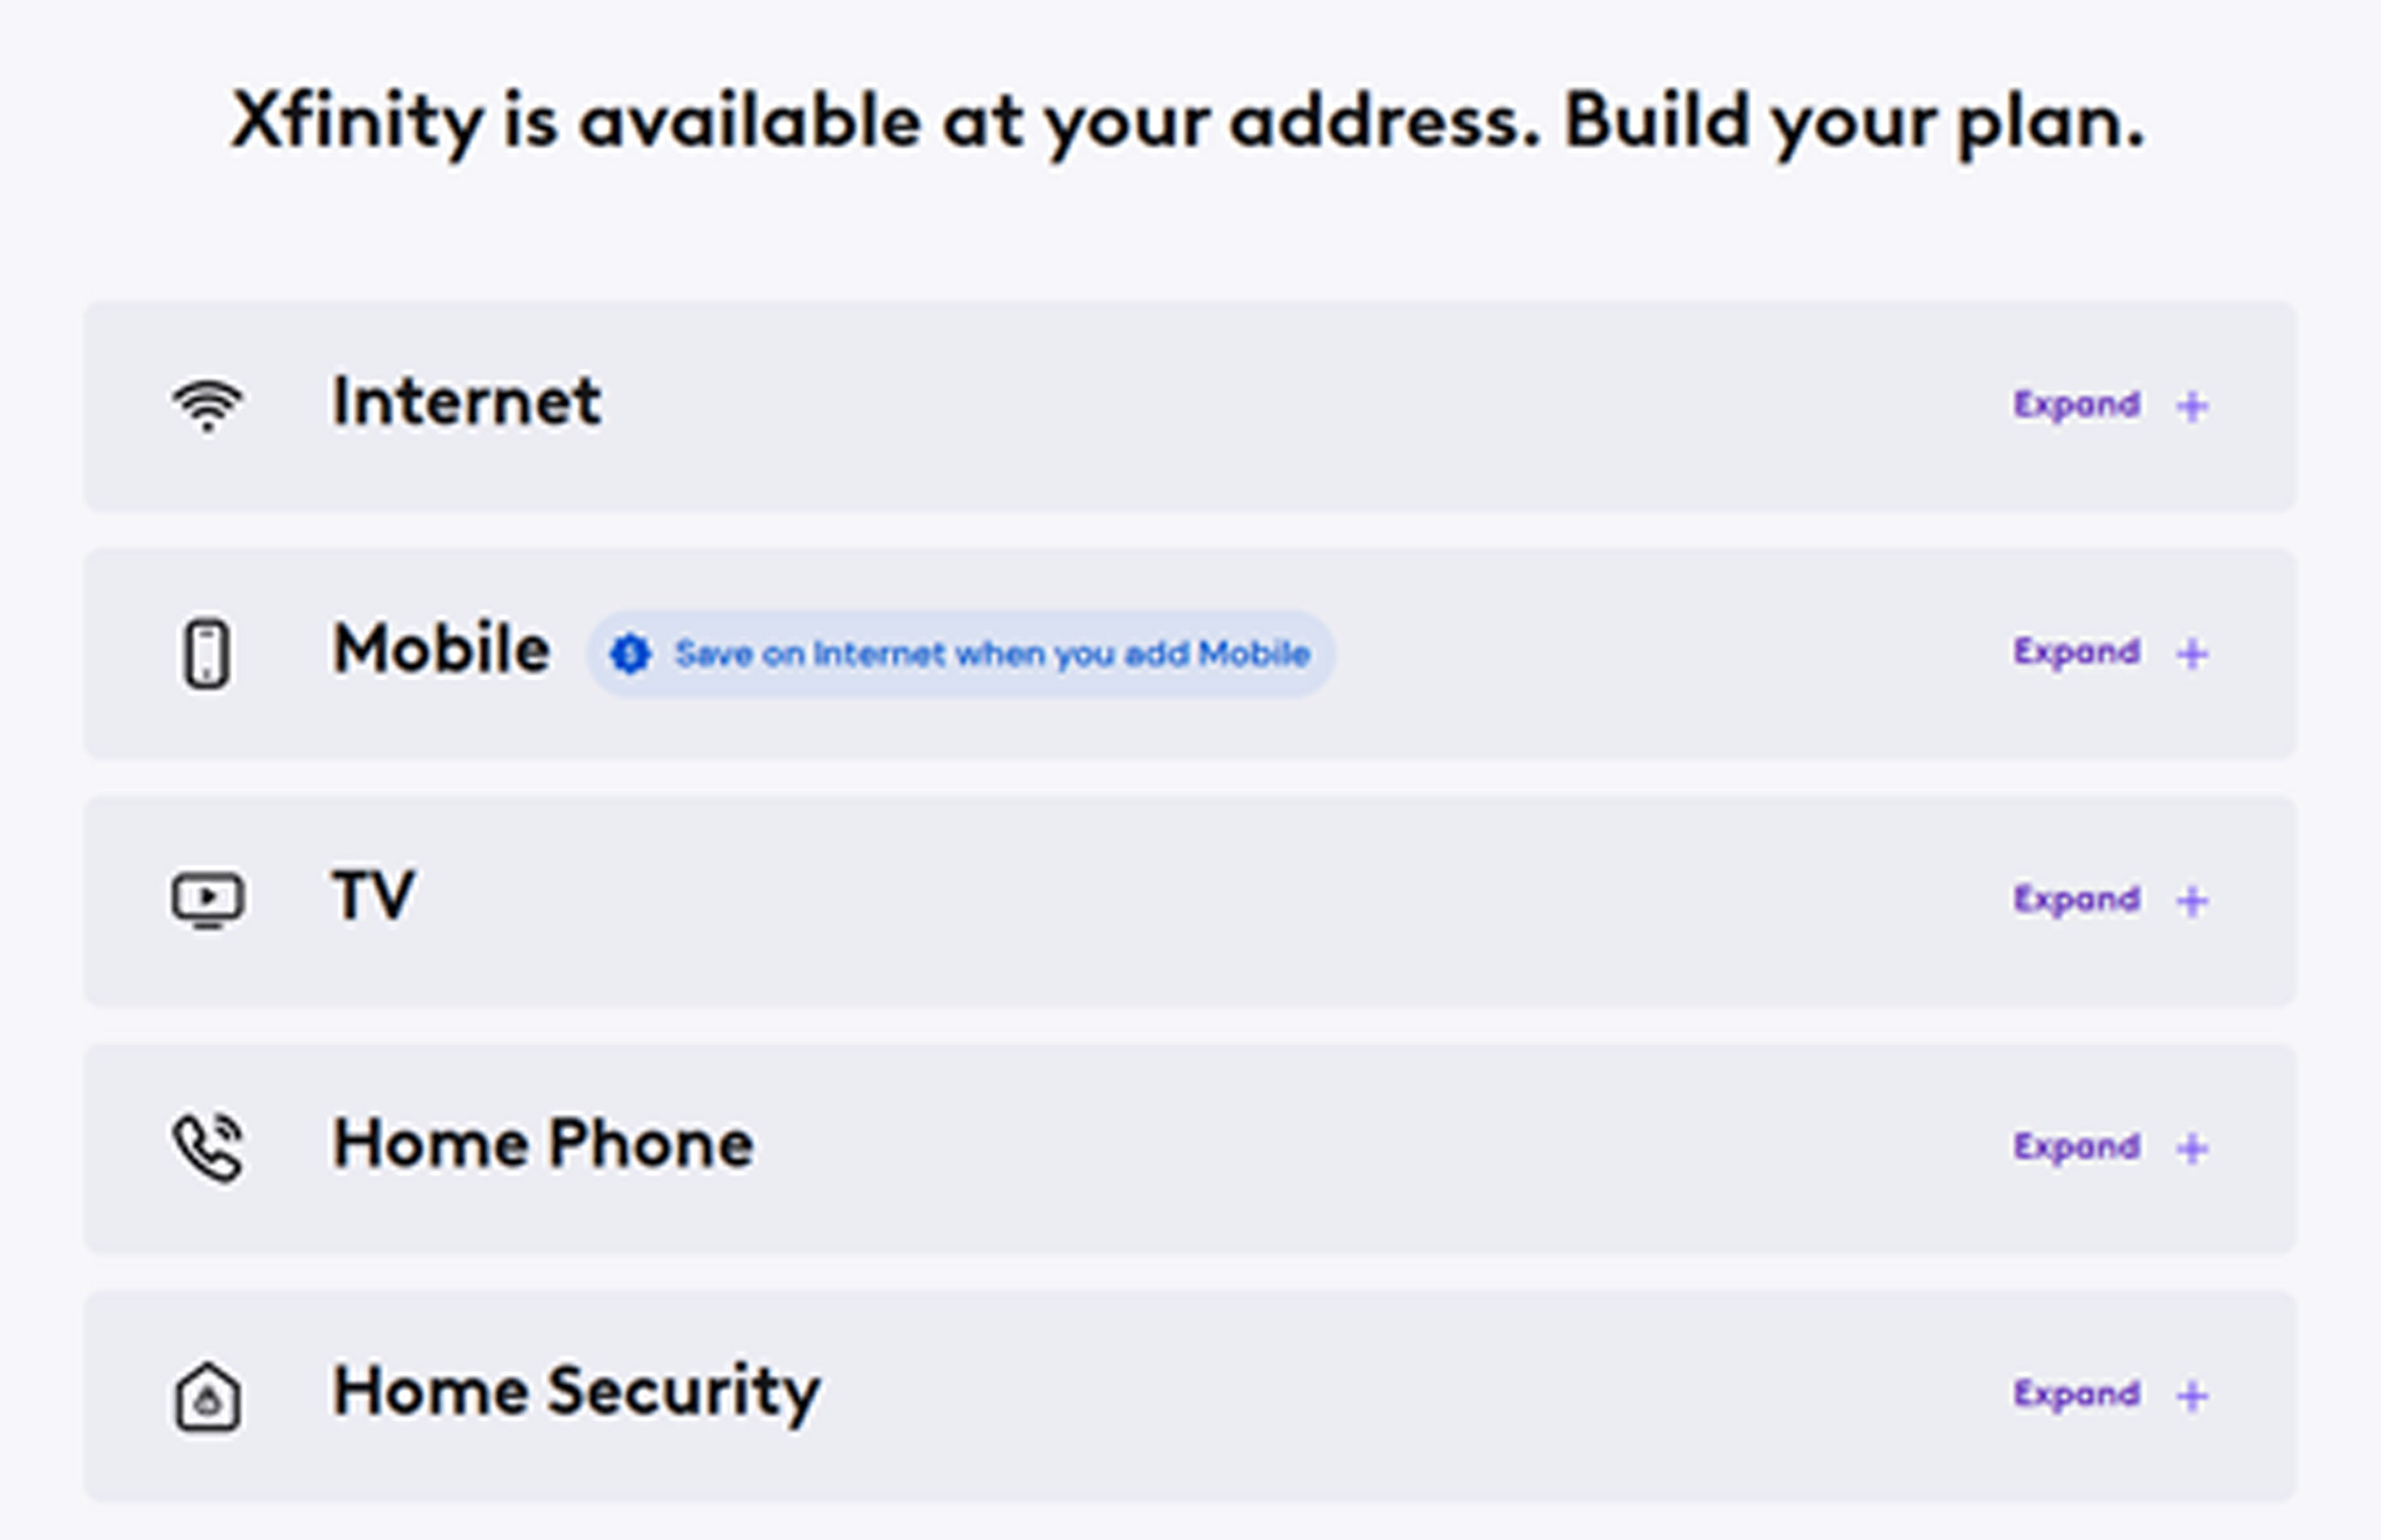Viewport: 2381px width, 1540px height.
Task: Click the plus icon in TV row
Action: coord(2192,901)
